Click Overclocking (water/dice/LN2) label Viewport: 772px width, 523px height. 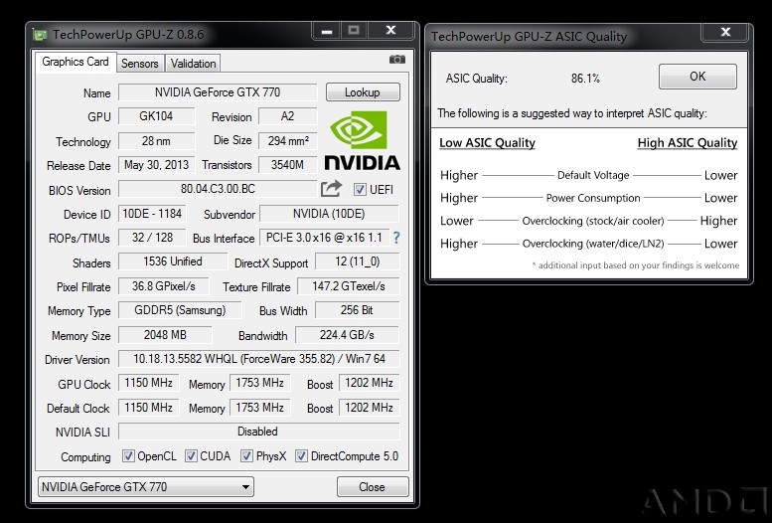click(593, 244)
